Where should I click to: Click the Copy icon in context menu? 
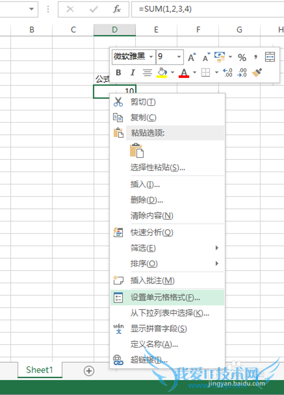118,118
